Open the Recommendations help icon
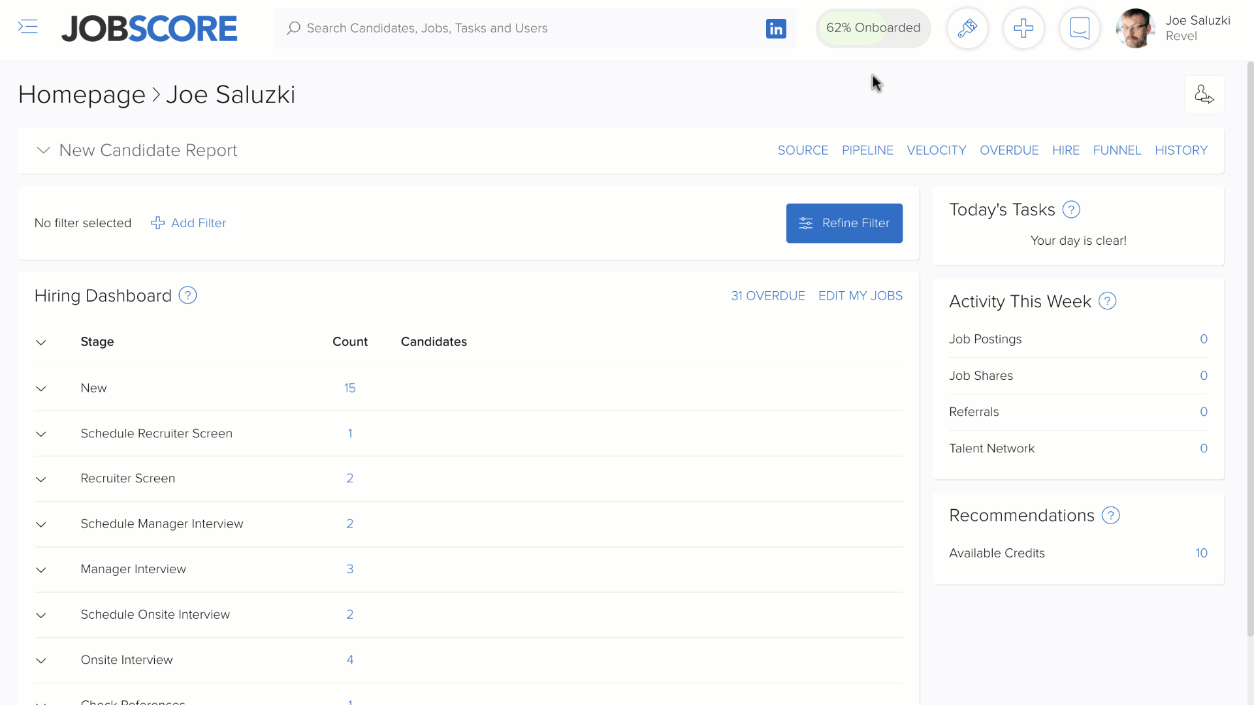1254x705 pixels. tap(1110, 515)
